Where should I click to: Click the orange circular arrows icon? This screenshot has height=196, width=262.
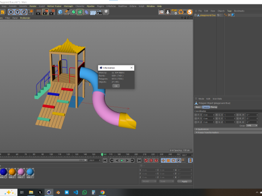coord(181,12)
